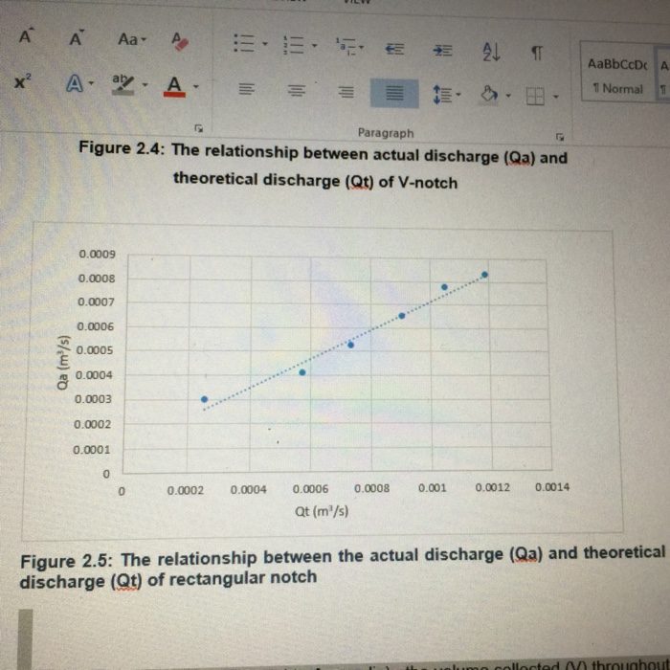The image size is (670, 670).
Task: Click the Multilevel List icon
Action: (x=346, y=46)
